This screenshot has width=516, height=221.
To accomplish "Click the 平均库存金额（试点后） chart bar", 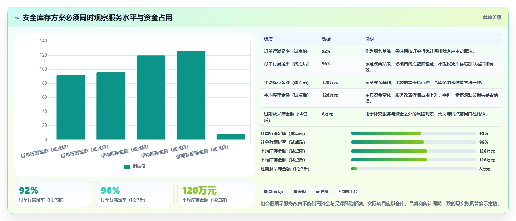I will [x=191, y=95].
